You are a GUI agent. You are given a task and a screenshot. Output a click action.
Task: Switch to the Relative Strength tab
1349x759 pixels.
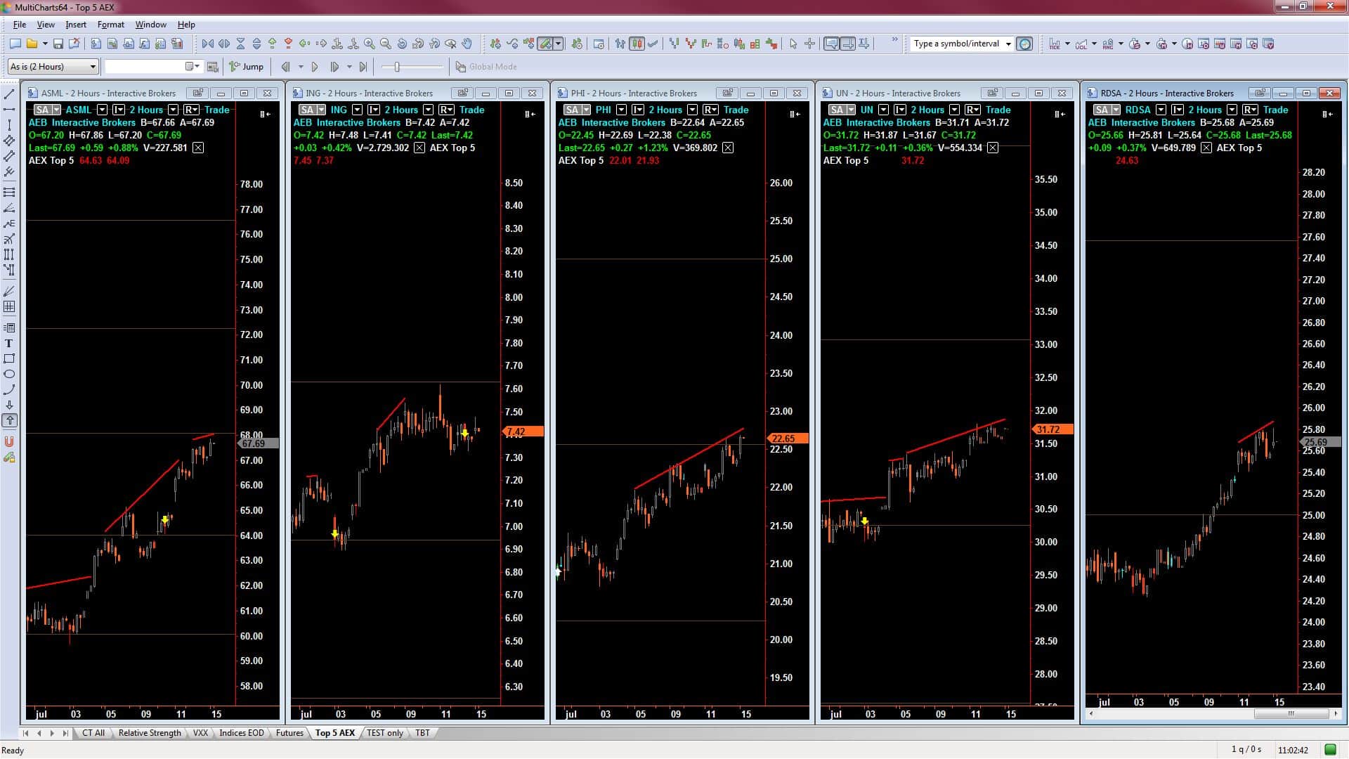149,733
